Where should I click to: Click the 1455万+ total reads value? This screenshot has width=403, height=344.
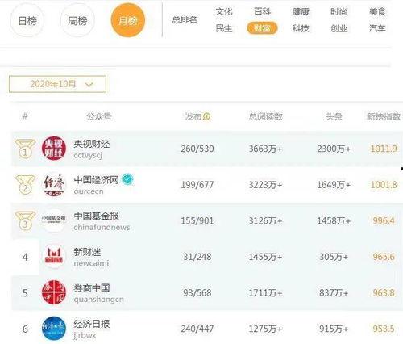pyautogui.click(x=265, y=257)
